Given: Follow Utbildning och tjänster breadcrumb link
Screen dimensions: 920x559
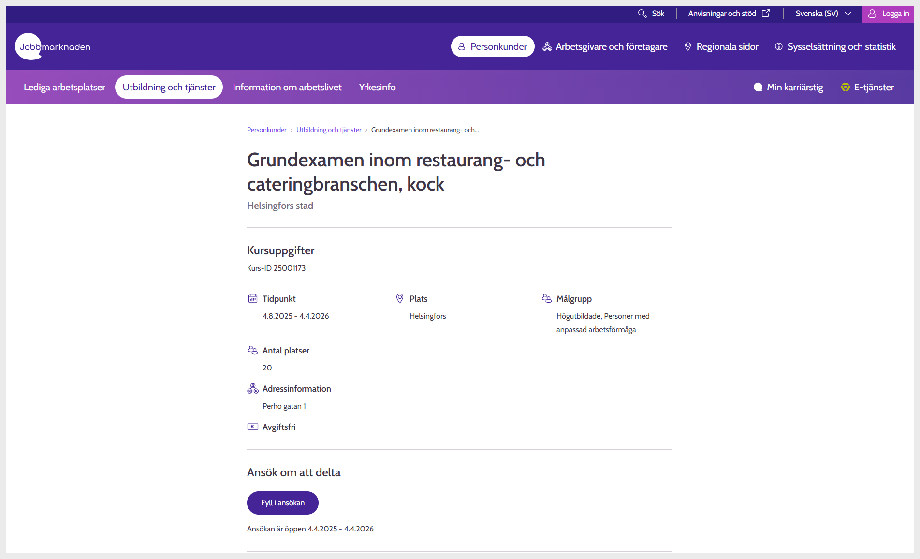Looking at the screenshot, I should pyautogui.click(x=329, y=130).
